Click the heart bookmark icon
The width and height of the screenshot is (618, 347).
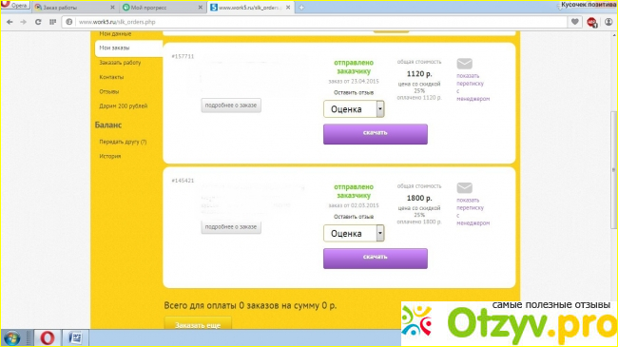click(575, 22)
